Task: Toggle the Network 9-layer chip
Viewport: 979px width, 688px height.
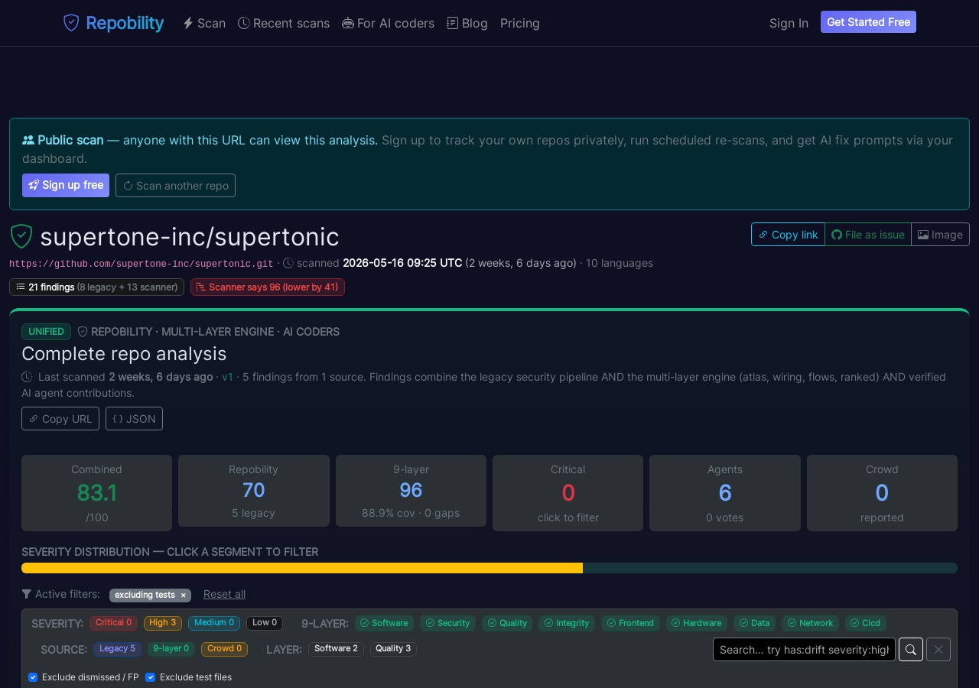Action: pos(810,623)
